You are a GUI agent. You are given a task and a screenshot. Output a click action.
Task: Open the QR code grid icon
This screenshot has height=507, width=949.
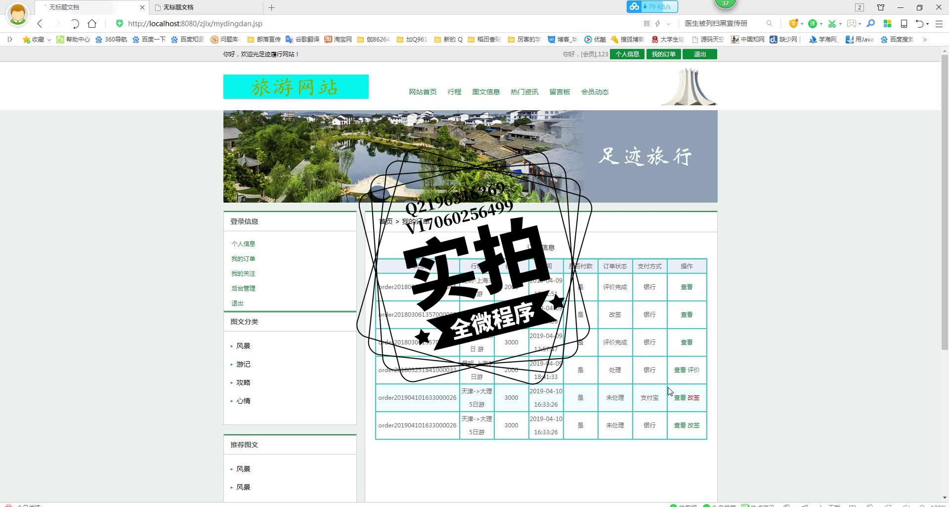(647, 23)
